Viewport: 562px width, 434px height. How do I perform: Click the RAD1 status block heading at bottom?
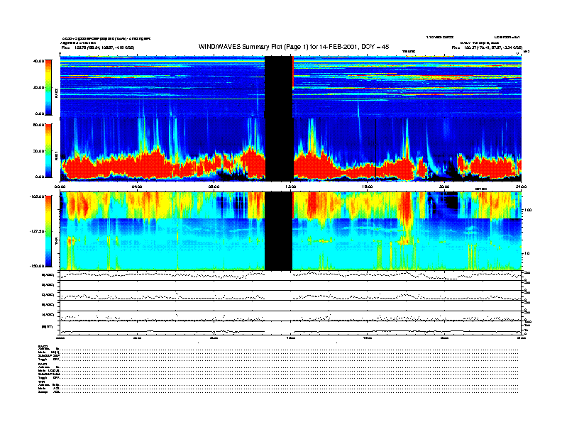(x=43, y=365)
